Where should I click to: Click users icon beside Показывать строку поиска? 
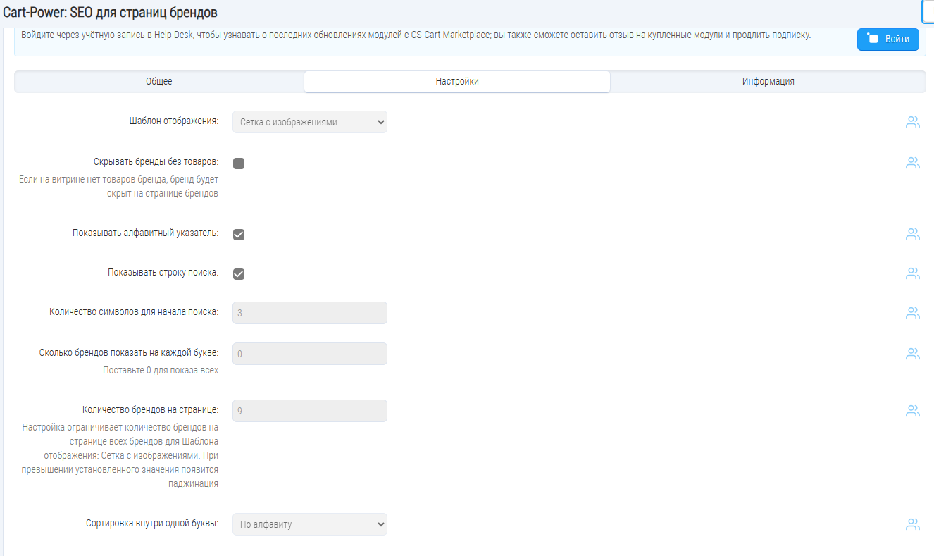click(913, 273)
